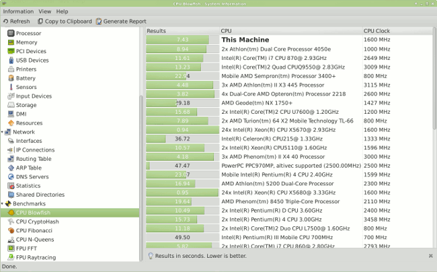This screenshot has width=437, height=272.
Task: Click the FPU Raytracing icon
Action: coord(11,257)
